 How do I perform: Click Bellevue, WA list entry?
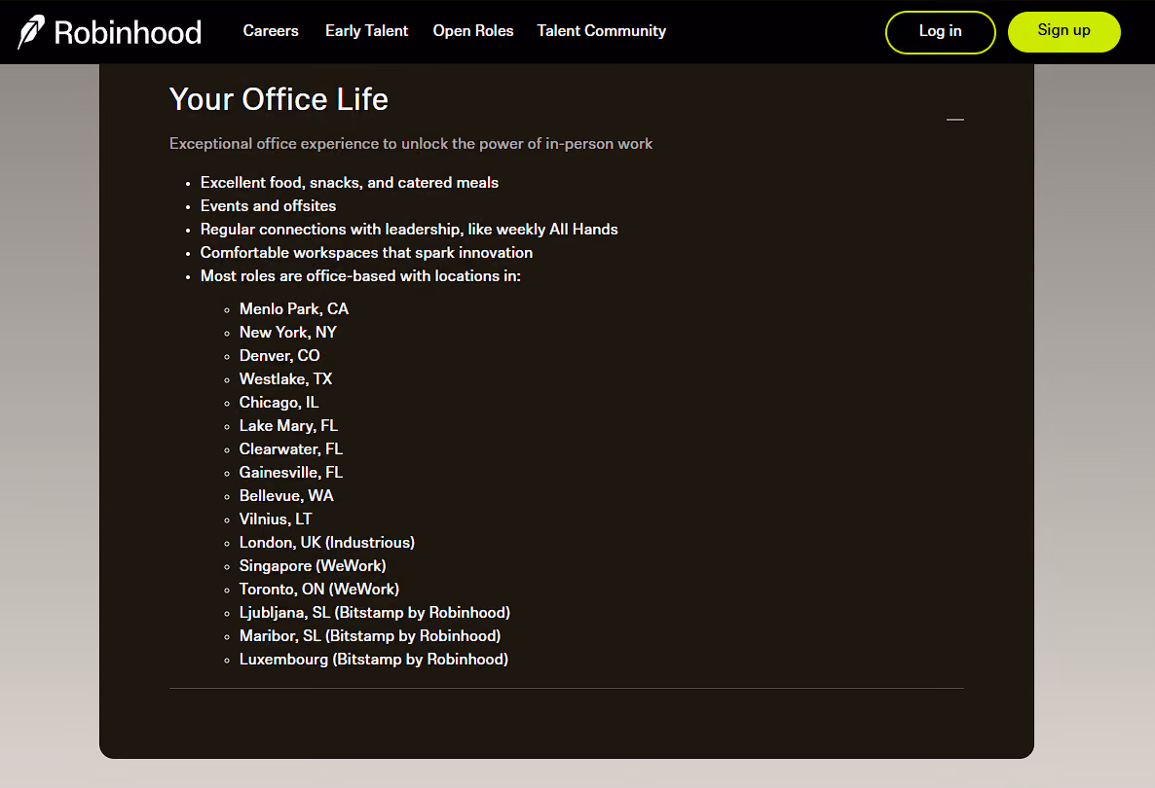point(286,496)
